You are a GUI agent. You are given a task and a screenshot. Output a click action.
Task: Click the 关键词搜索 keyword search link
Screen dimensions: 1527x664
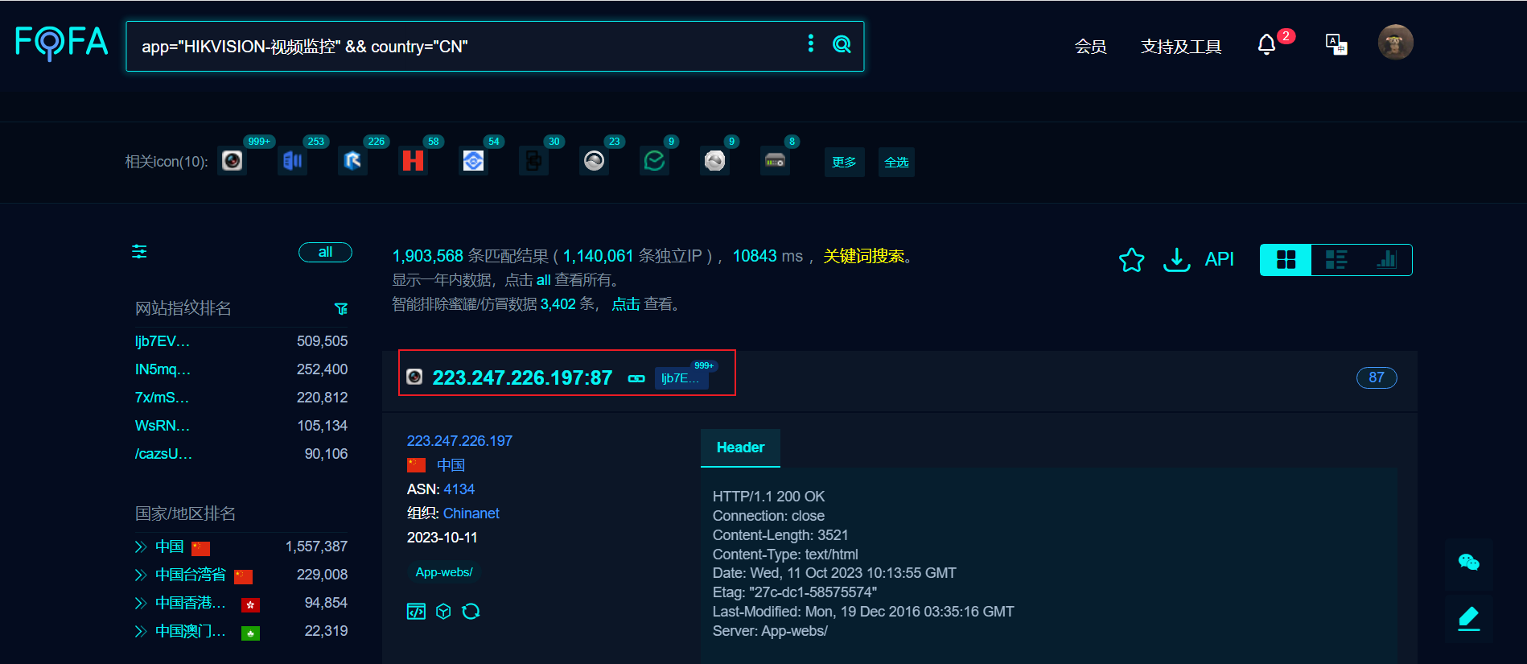pos(863,256)
